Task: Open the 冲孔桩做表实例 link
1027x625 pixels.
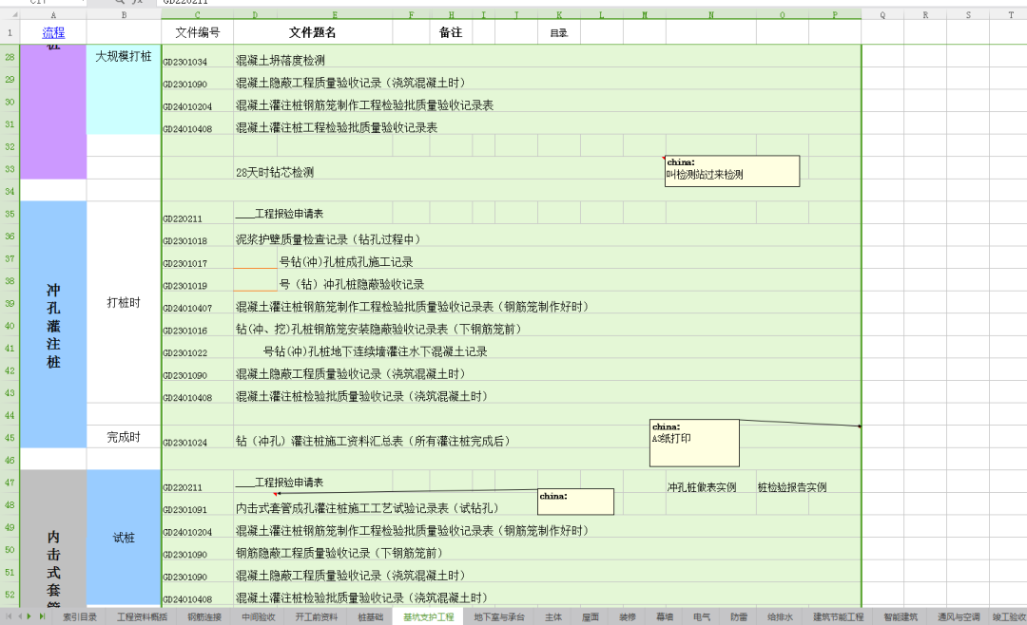Action: tap(702, 487)
